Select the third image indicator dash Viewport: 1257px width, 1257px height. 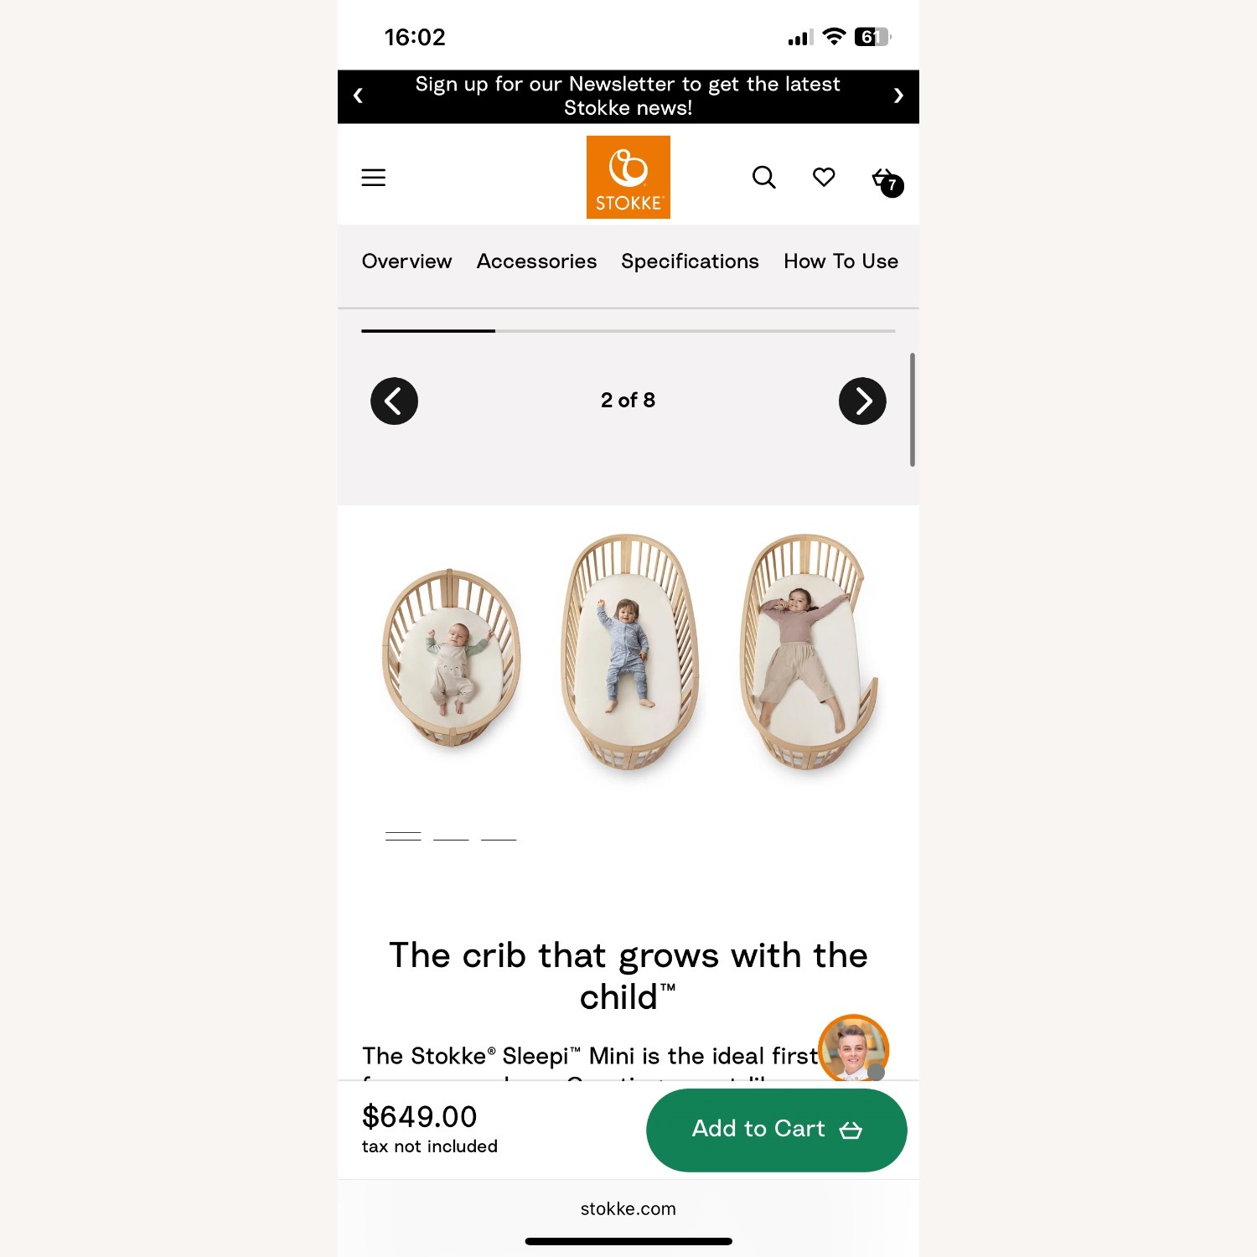499,838
